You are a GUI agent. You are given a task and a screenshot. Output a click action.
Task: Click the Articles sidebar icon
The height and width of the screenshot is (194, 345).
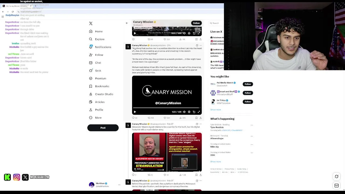[x=91, y=102]
